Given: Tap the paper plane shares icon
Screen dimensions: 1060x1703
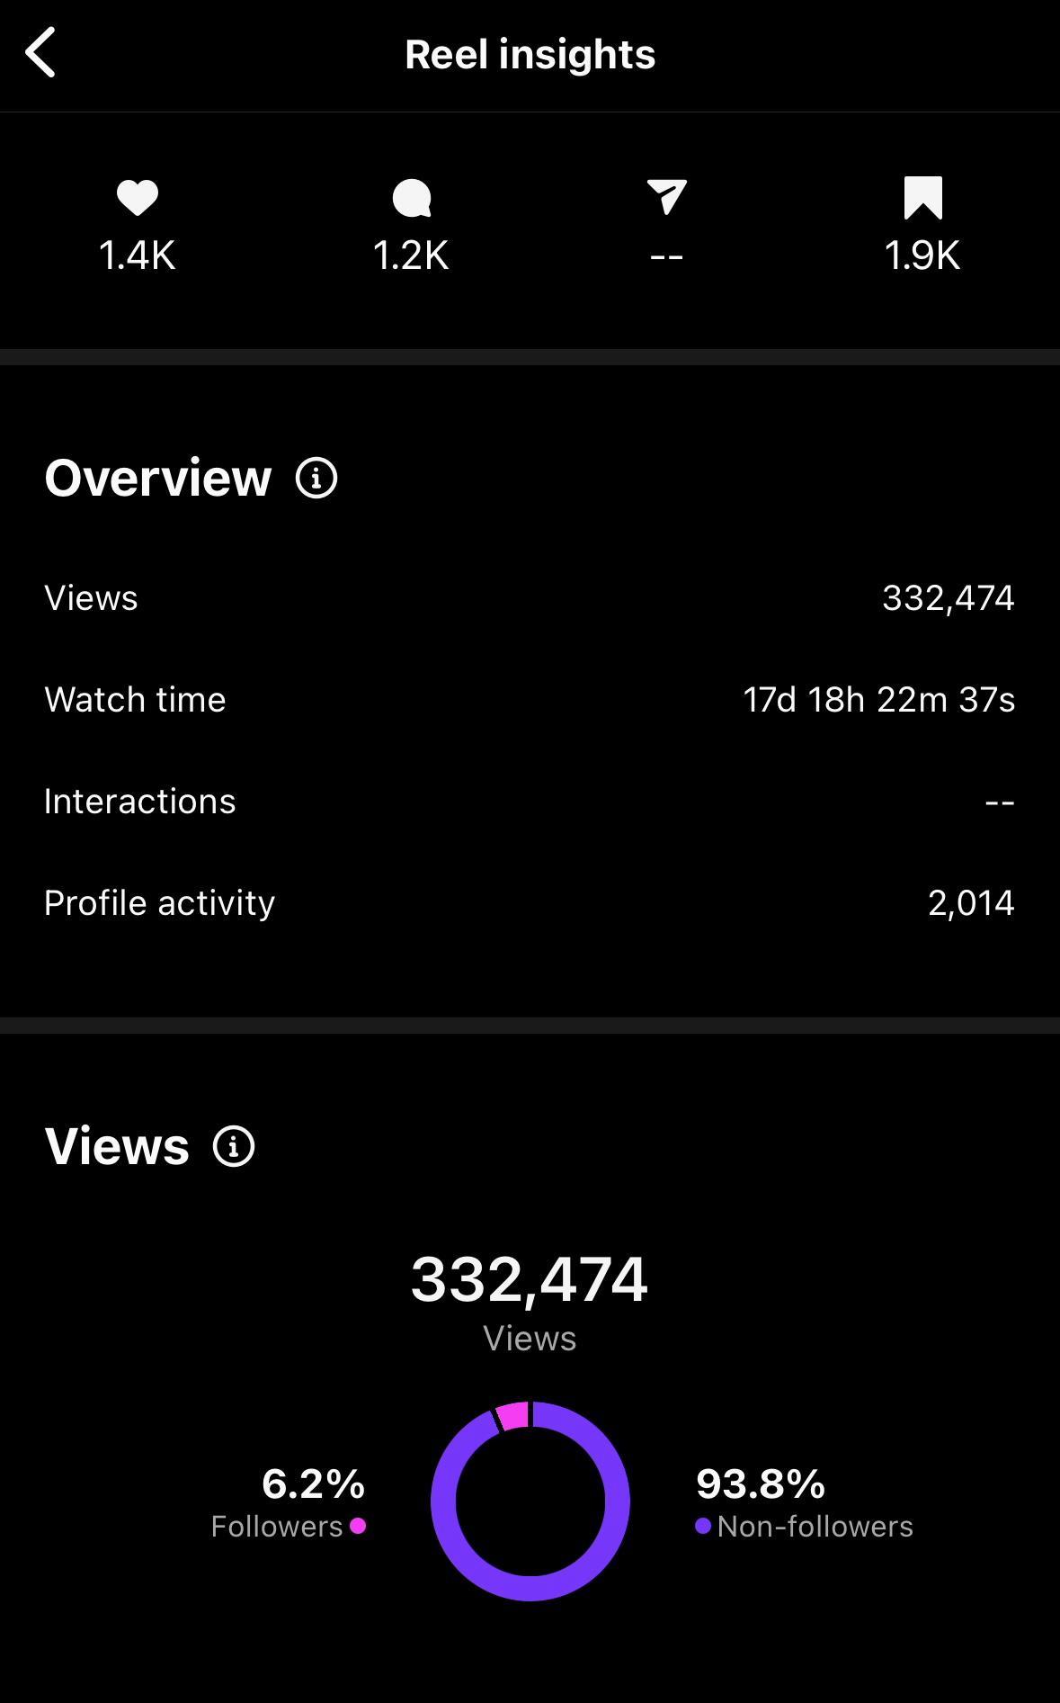Looking at the screenshot, I should (666, 196).
